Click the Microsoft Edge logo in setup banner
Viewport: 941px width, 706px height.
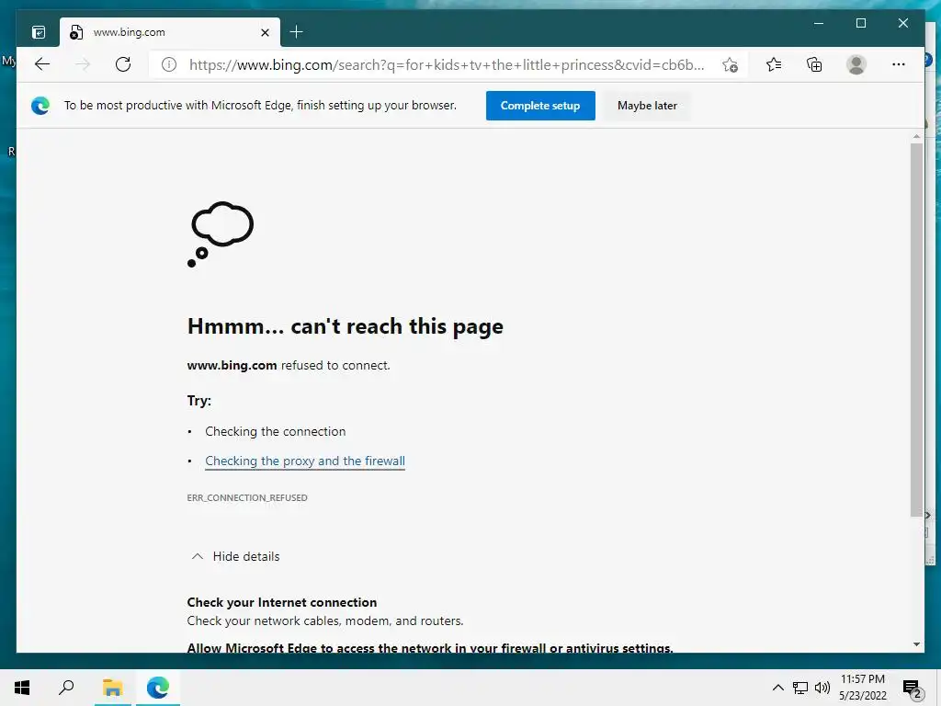(x=40, y=106)
